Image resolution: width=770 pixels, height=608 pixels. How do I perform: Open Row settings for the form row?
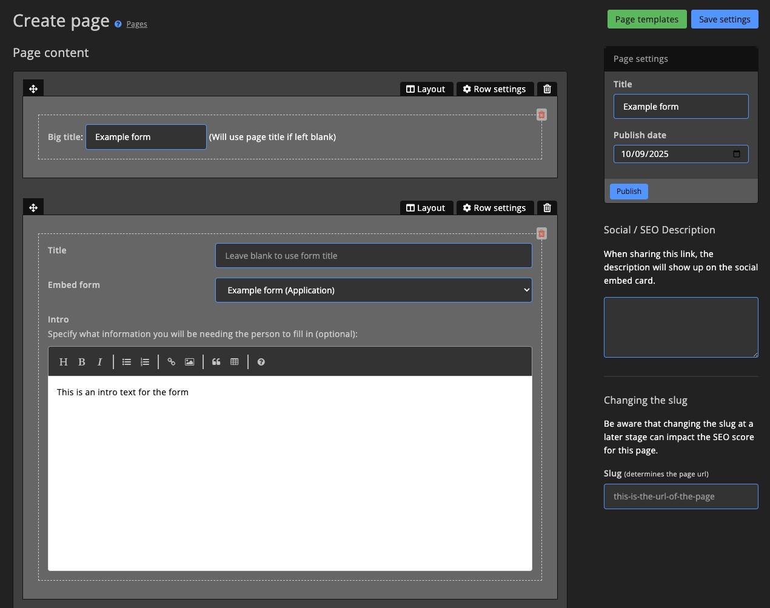click(x=495, y=207)
